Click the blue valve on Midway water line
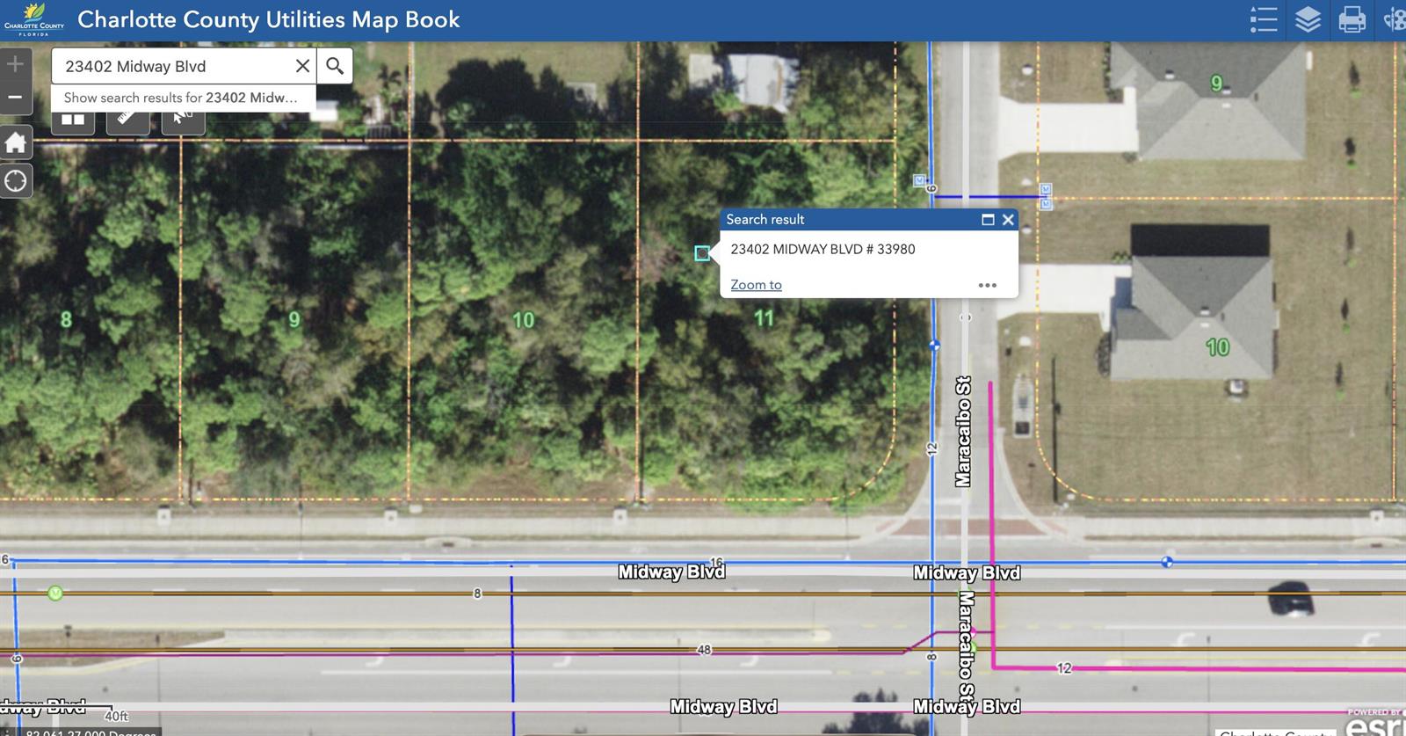Image resolution: width=1406 pixels, height=736 pixels. click(x=1167, y=561)
